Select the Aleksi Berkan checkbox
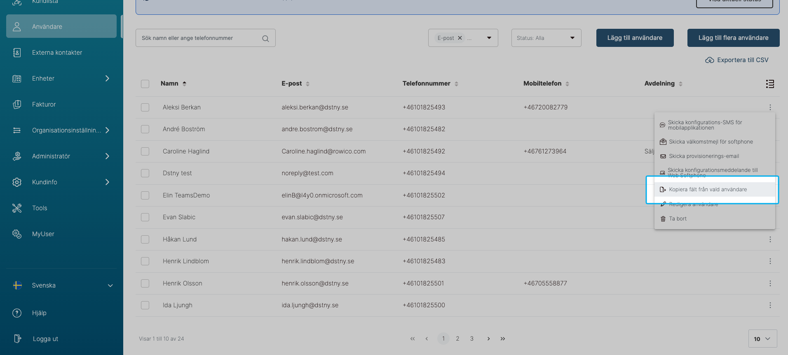788x355 pixels. 145,107
